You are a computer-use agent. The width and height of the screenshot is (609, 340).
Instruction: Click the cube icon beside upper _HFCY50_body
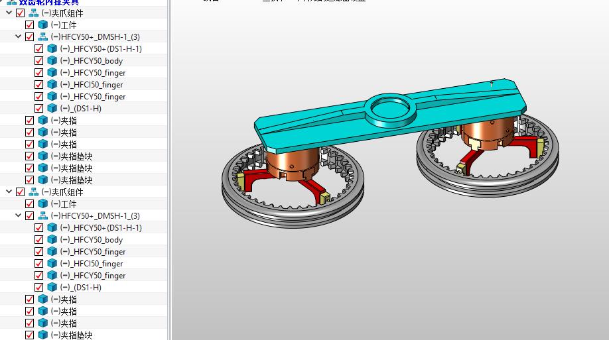tap(52, 61)
